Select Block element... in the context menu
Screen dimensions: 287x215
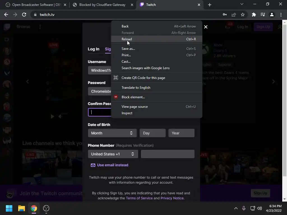pos(157,97)
